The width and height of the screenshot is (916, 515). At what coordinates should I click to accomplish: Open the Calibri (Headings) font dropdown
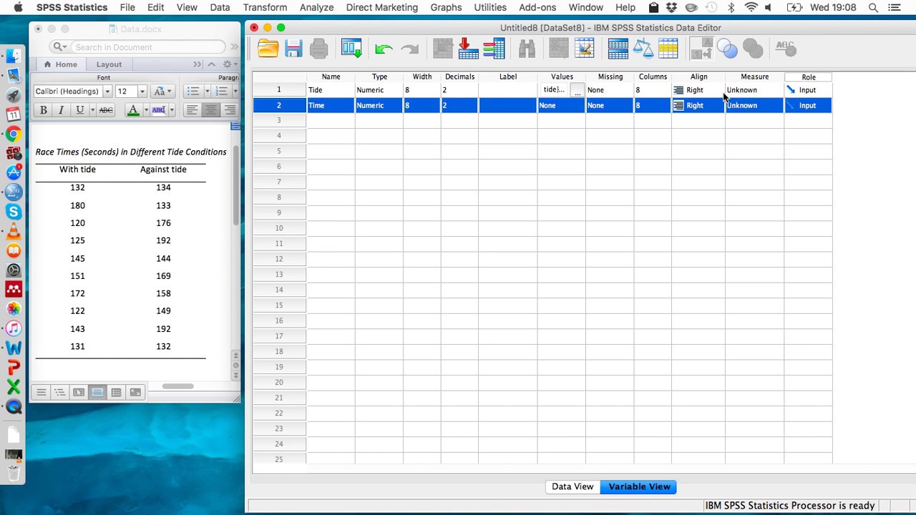(x=107, y=91)
